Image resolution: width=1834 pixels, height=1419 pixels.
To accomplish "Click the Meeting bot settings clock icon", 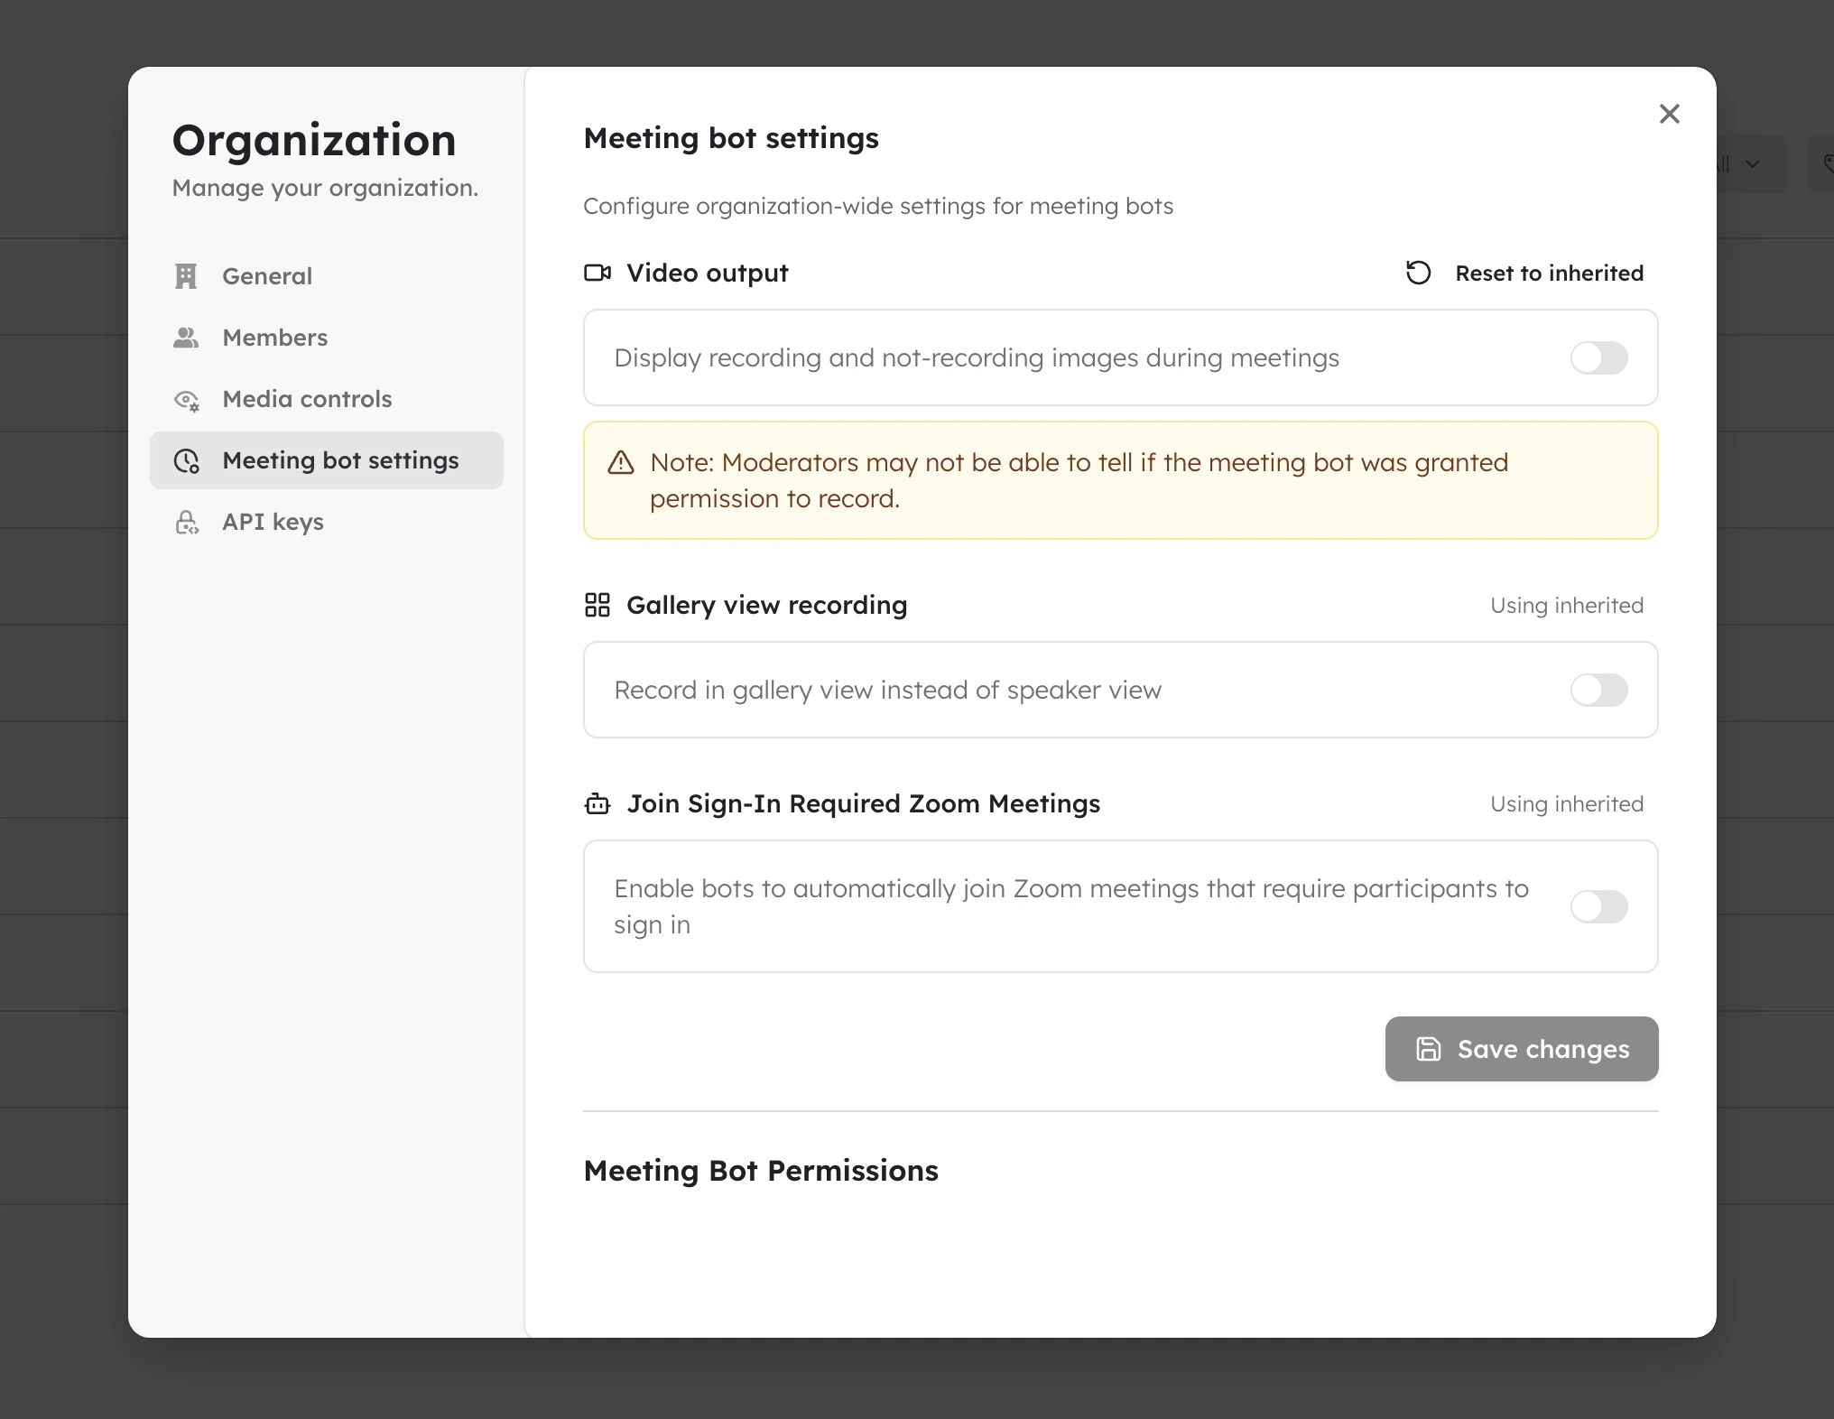I will [187, 461].
